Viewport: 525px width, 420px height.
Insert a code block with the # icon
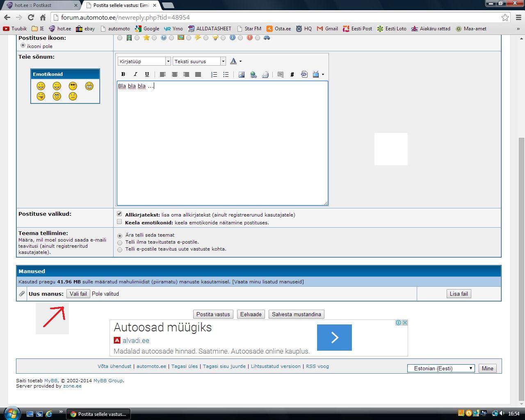(x=292, y=74)
